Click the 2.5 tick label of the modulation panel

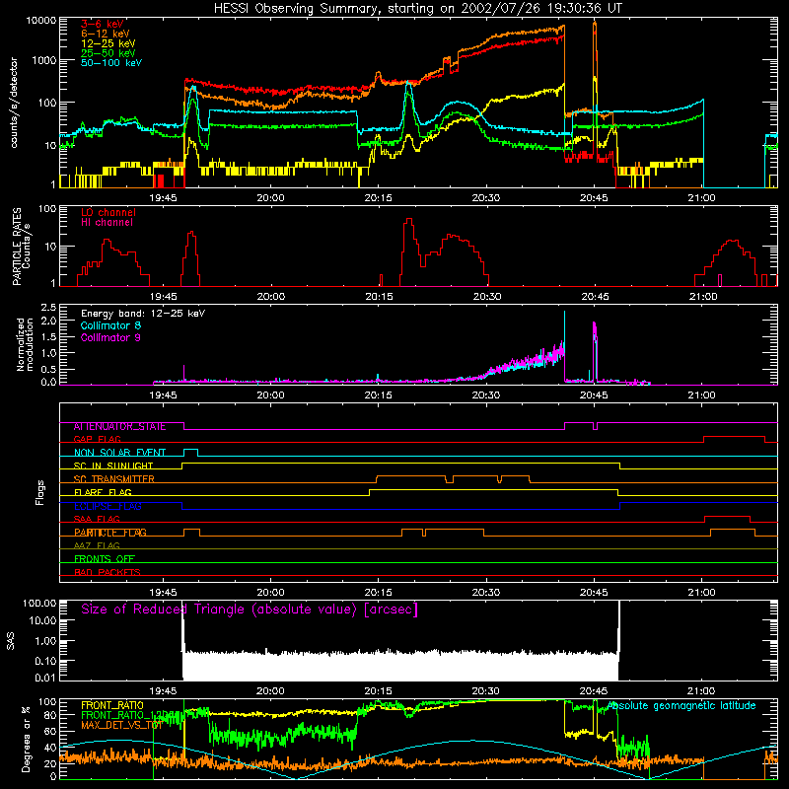click(x=48, y=308)
